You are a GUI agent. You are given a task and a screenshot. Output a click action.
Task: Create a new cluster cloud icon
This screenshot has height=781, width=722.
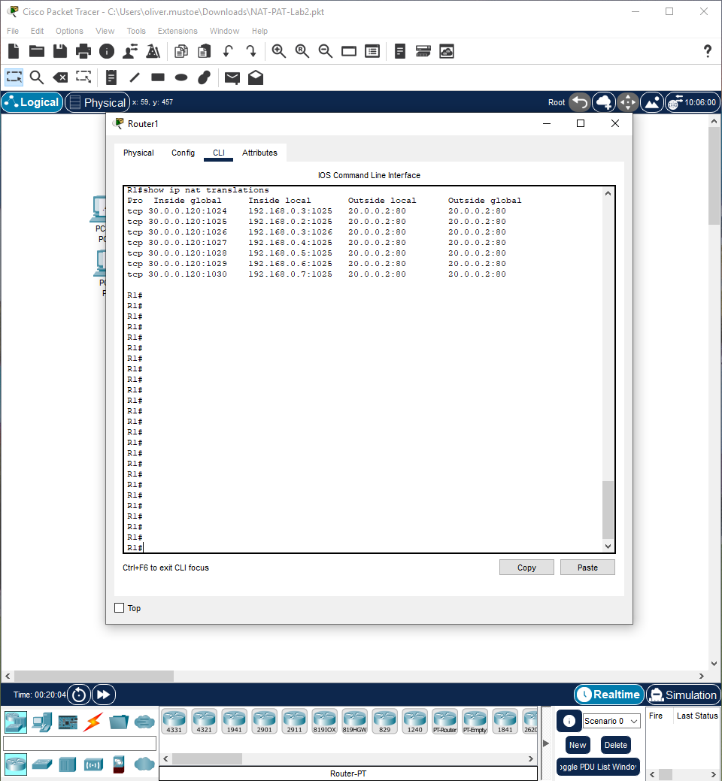(x=604, y=102)
